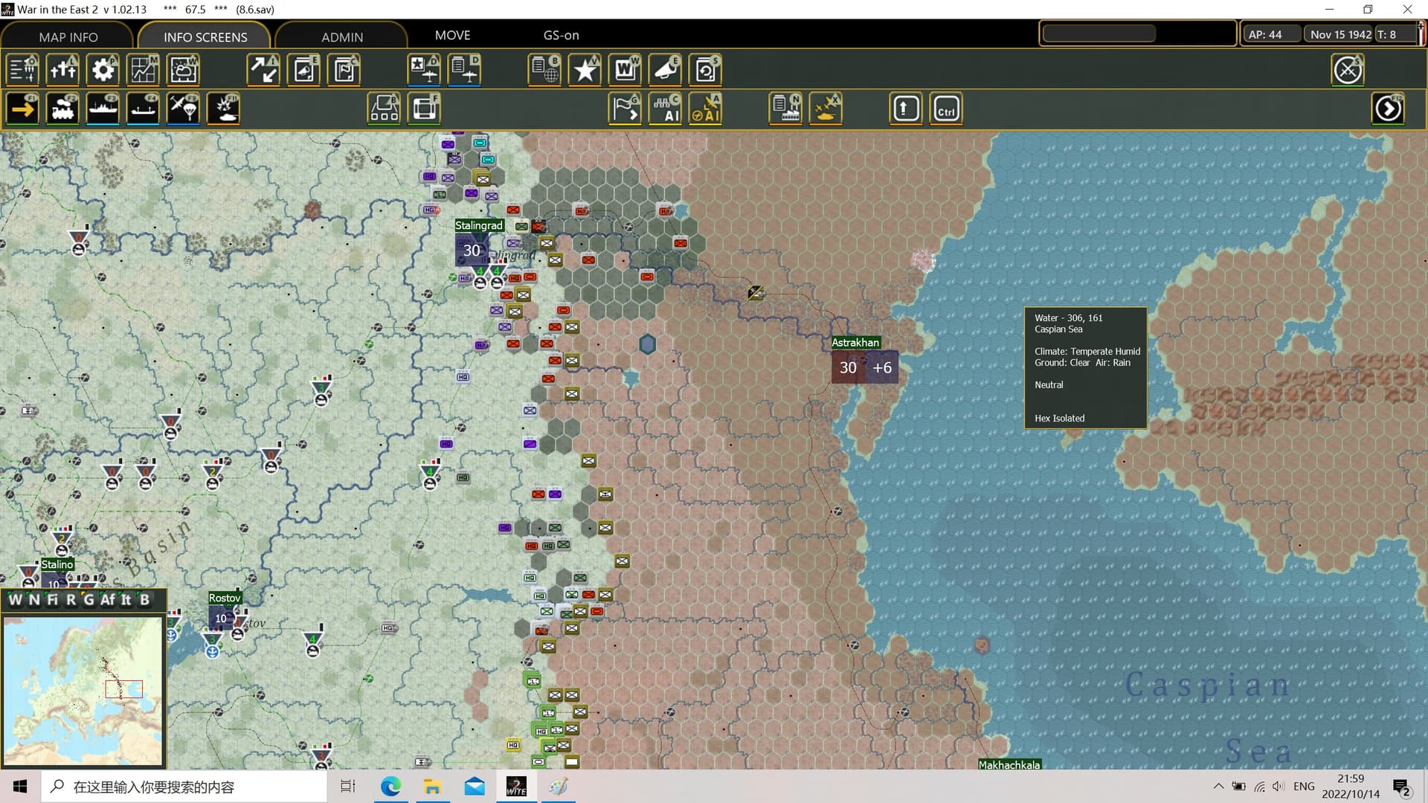Open the save/history document icon
The width and height of the screenshot is (1428, 803).
pyautogui.click(x=706, y=70)
